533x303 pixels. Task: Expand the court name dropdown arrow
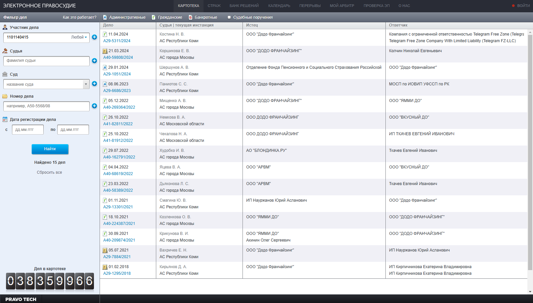pyautogui.click(x=86, y=84)
